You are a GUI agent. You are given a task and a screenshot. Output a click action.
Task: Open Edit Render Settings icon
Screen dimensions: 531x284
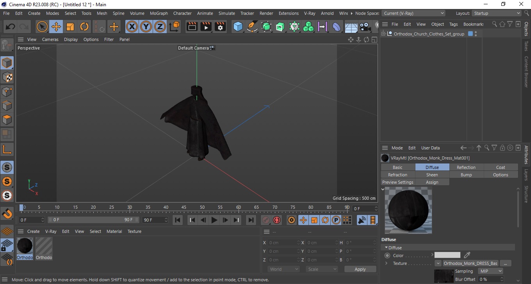click(x=221, y=27)
